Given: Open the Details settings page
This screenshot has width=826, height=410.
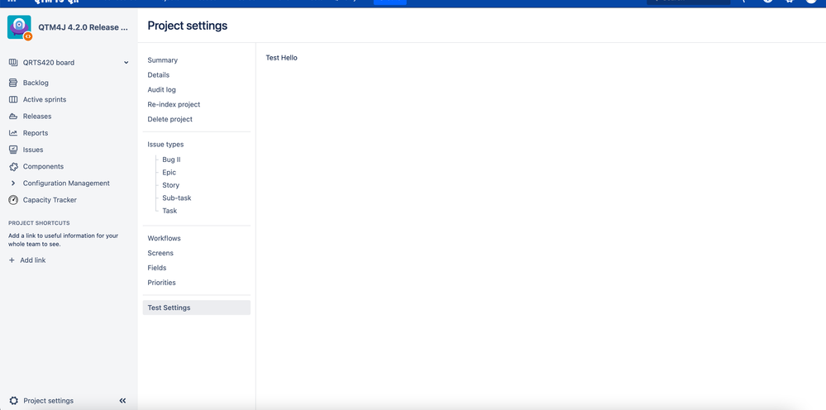Looking at the screenshot, I should tap(158, 74).
